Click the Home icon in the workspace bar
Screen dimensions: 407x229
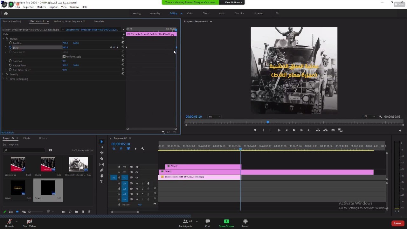pyautogui.click(x=6, y=13)
